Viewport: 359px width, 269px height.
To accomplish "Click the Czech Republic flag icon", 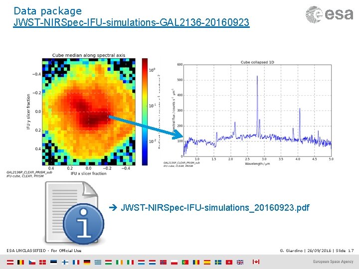I will (32, 262).
